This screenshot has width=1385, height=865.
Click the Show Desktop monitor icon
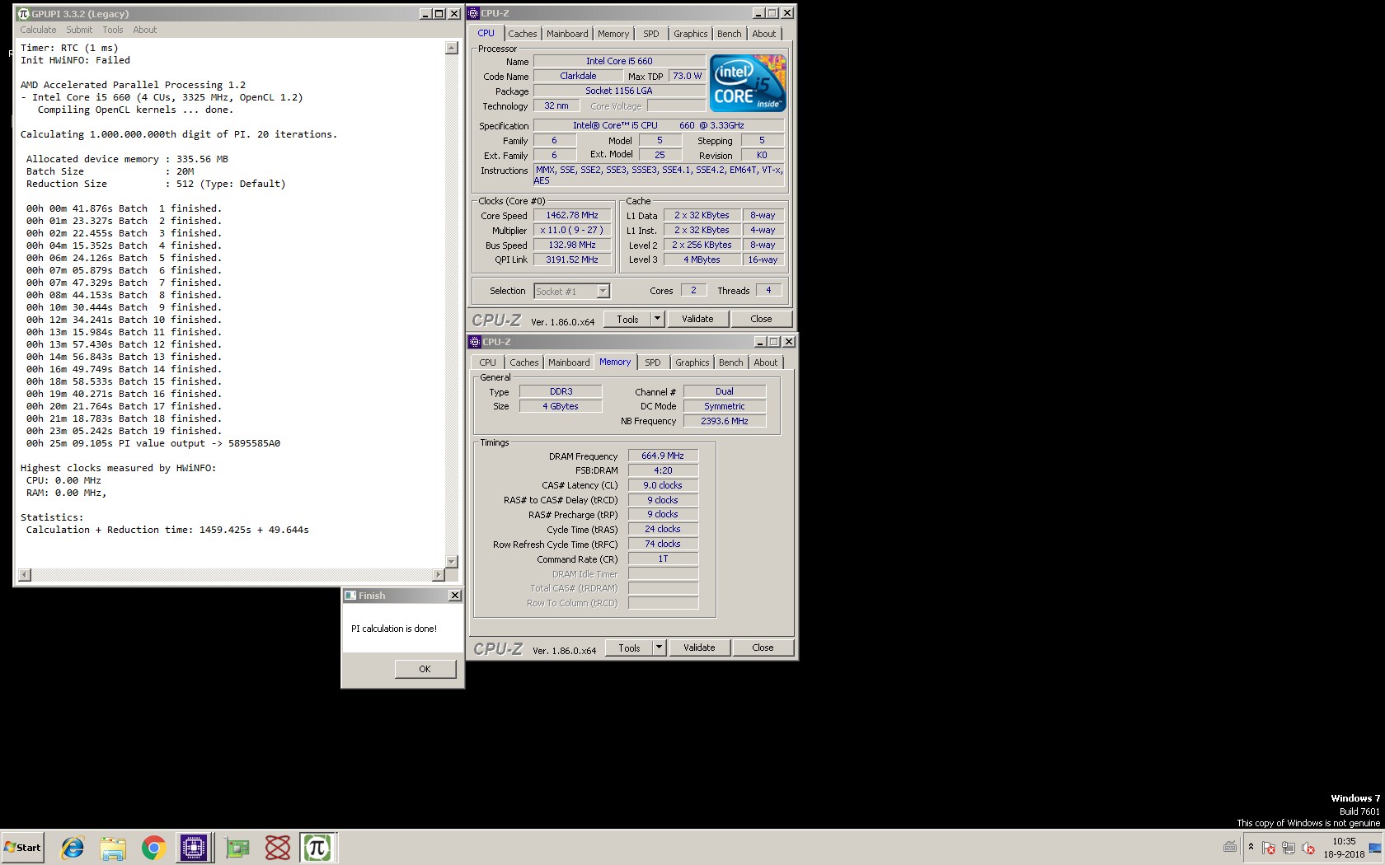tap(1375, 848)
